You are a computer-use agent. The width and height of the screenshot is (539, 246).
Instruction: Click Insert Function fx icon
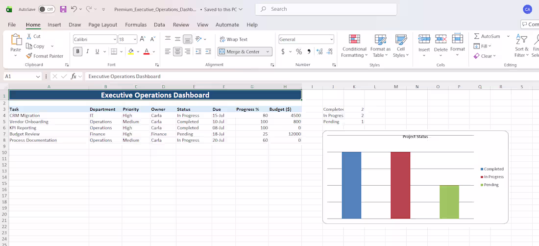[73, 76]
